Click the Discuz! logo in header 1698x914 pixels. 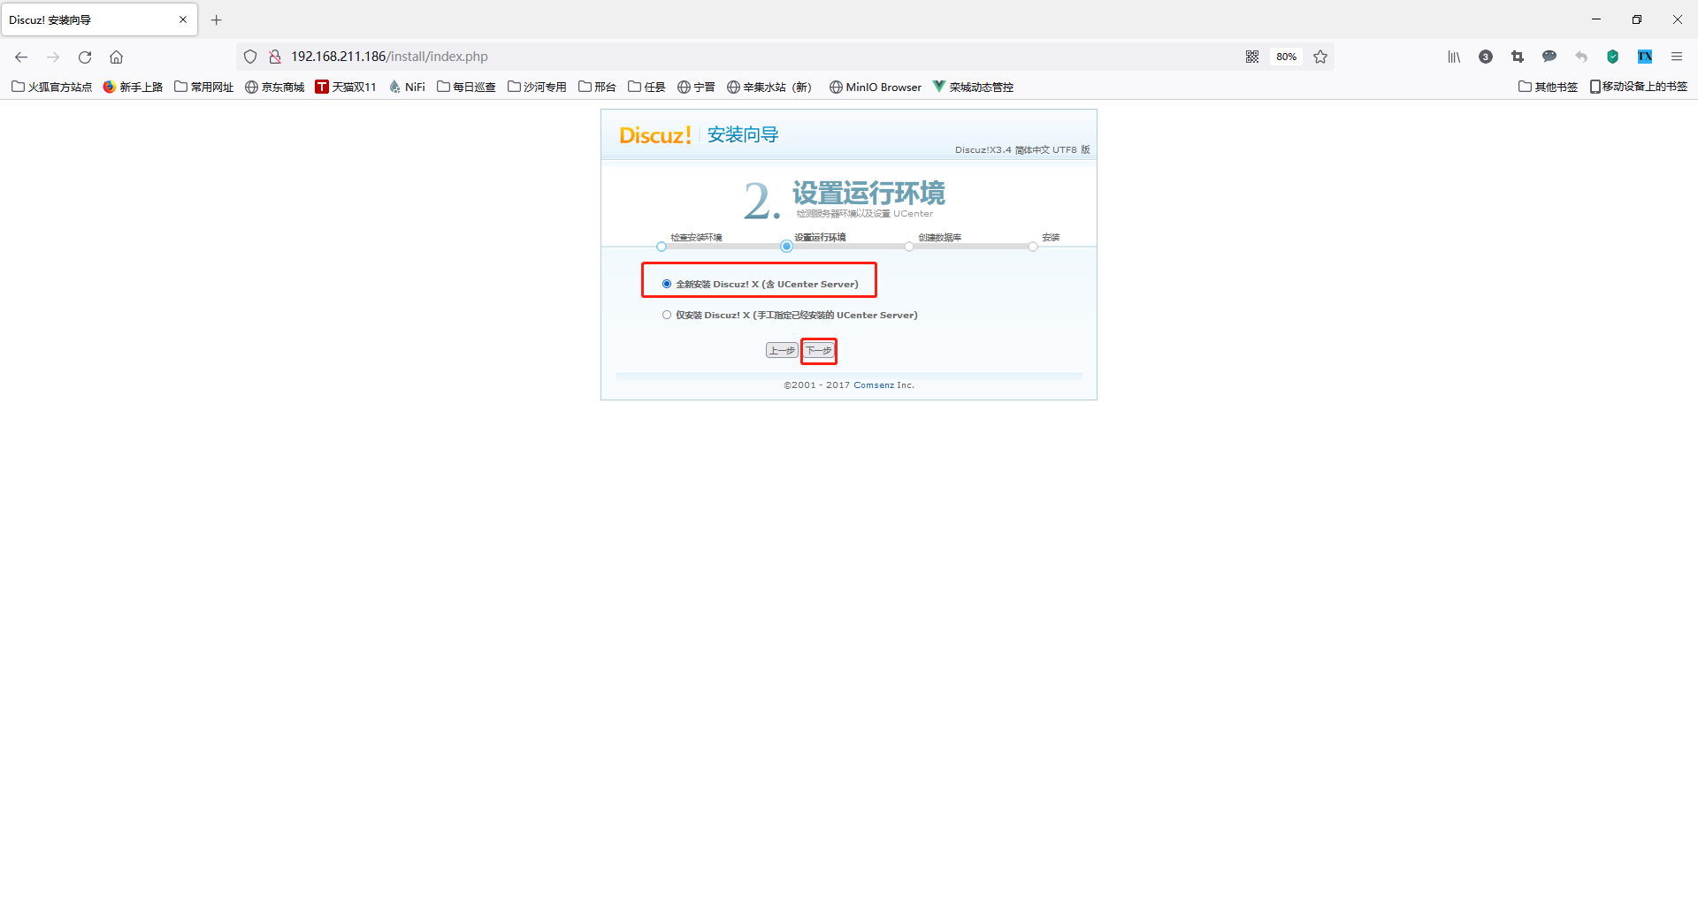tap(655, 135)
